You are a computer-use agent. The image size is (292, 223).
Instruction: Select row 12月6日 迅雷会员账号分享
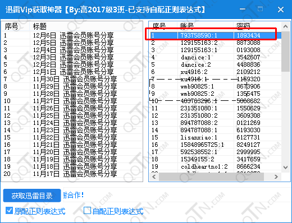pos(72,35)
